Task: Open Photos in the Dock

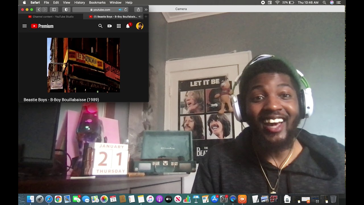Action: tap(104, 199)
